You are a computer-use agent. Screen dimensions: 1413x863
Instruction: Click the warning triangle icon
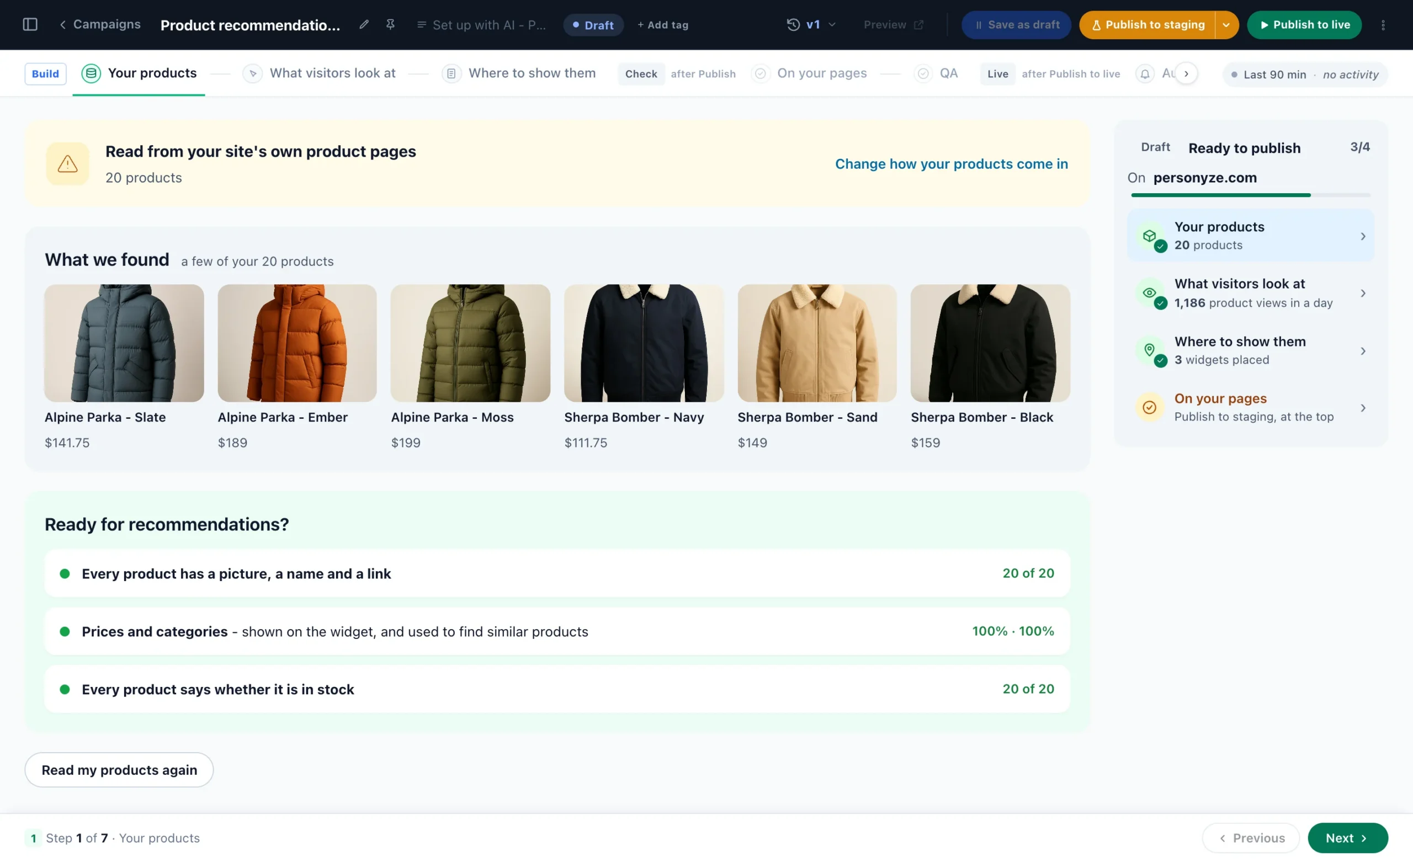[x=68, y=163]
